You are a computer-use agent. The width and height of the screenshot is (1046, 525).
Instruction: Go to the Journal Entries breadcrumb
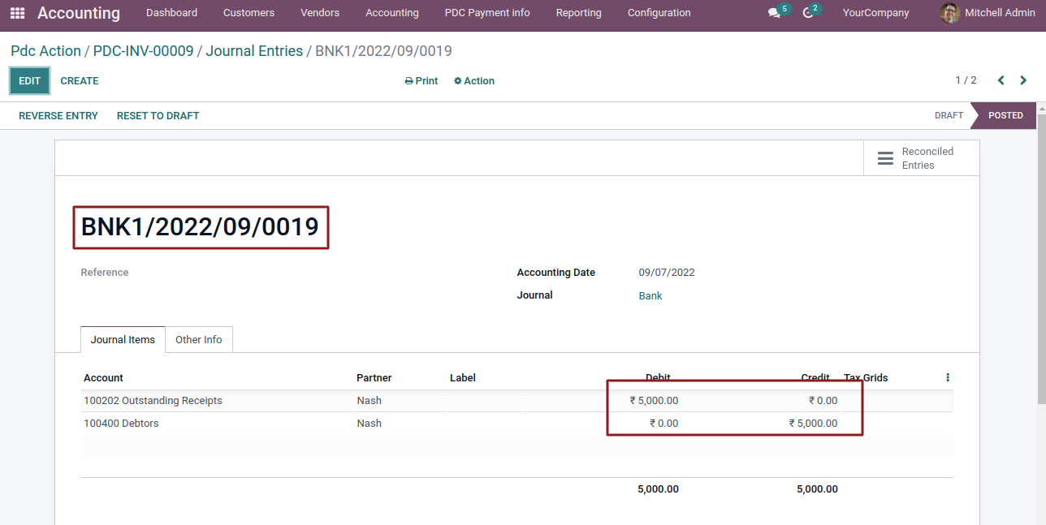click(x=254, y=51)
